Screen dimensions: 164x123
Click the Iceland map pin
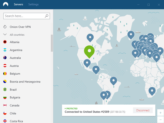(x=131, y=35)
